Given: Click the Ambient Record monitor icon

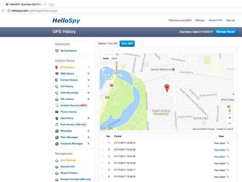Looking at the screenshot, I should (57, 105).
